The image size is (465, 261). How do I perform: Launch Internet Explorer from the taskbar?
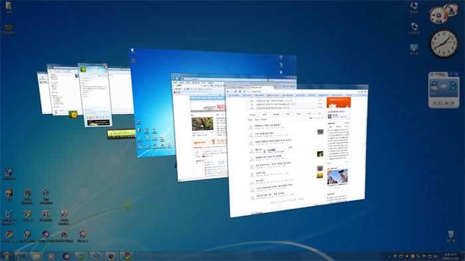point(21,256)
